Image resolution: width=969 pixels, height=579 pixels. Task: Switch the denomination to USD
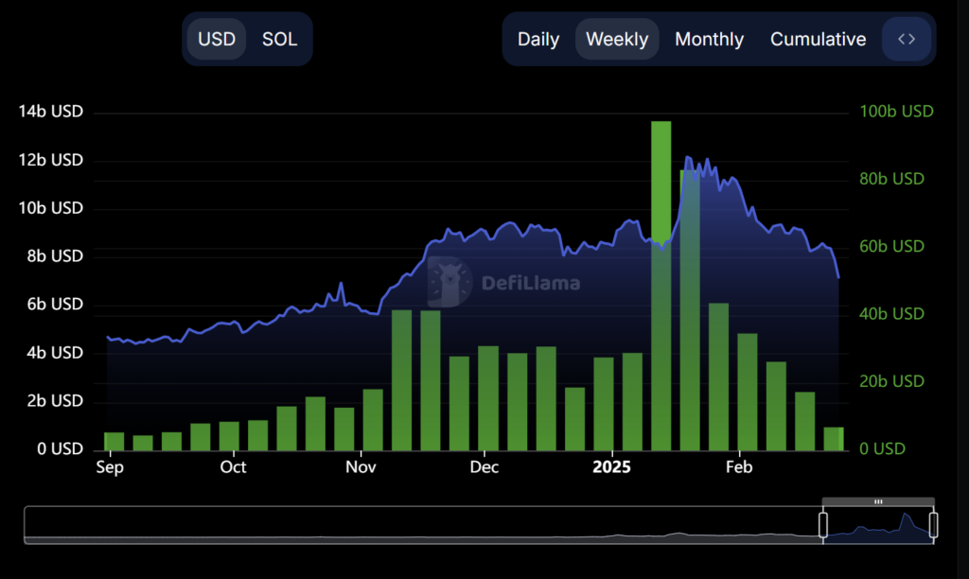click(x=217, y=39)
